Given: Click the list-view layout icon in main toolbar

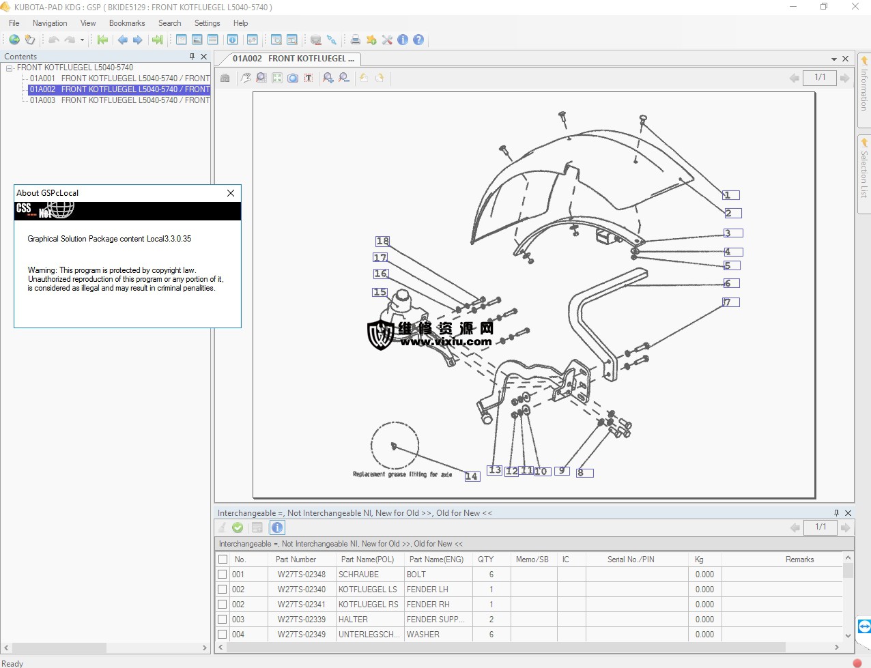Looking at the screenshot, I should [213, 40].
